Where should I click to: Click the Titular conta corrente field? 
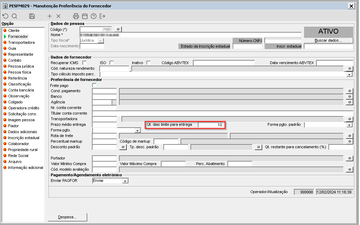[222, 114]
